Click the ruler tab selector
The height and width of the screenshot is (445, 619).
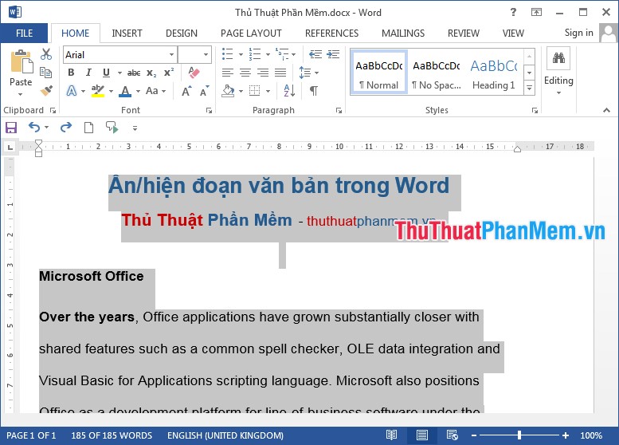(10, 147)
